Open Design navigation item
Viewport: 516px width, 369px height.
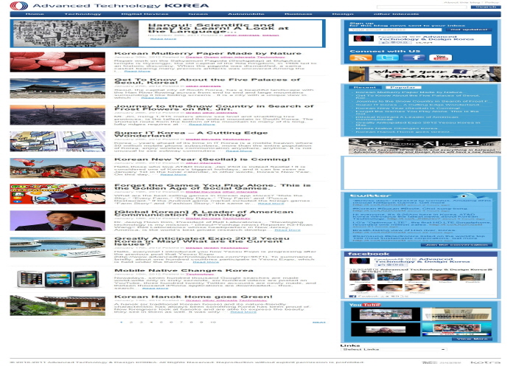click(343, 14)
